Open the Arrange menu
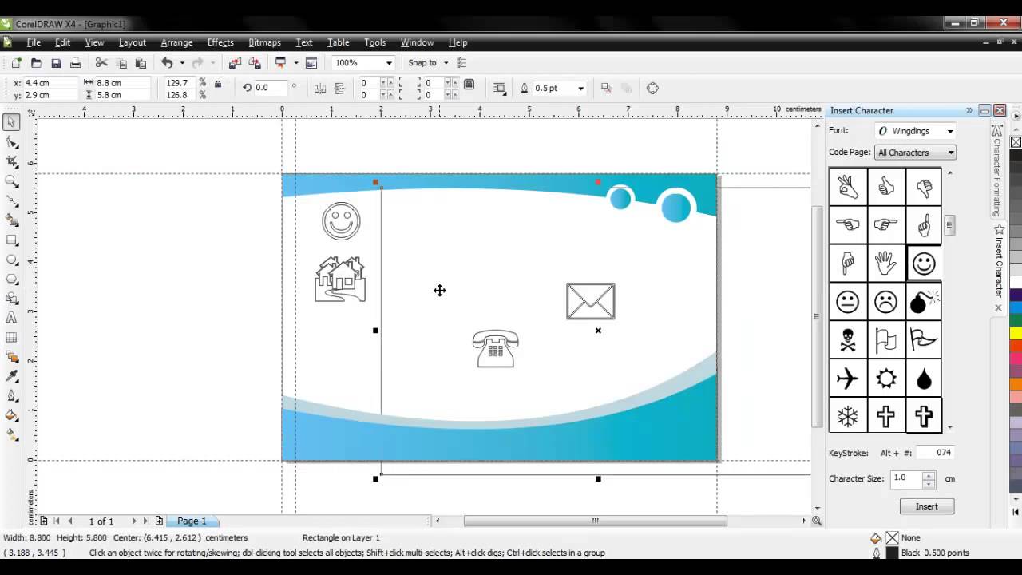The height and width of the screenshot is (575, 1022). 176,42
